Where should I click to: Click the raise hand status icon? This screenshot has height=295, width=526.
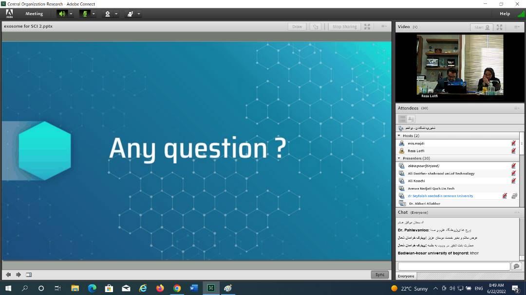click(x=130, y=14)
